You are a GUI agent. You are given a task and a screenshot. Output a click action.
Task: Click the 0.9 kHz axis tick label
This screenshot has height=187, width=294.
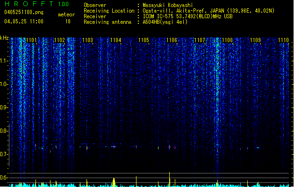tap(4, 108)
